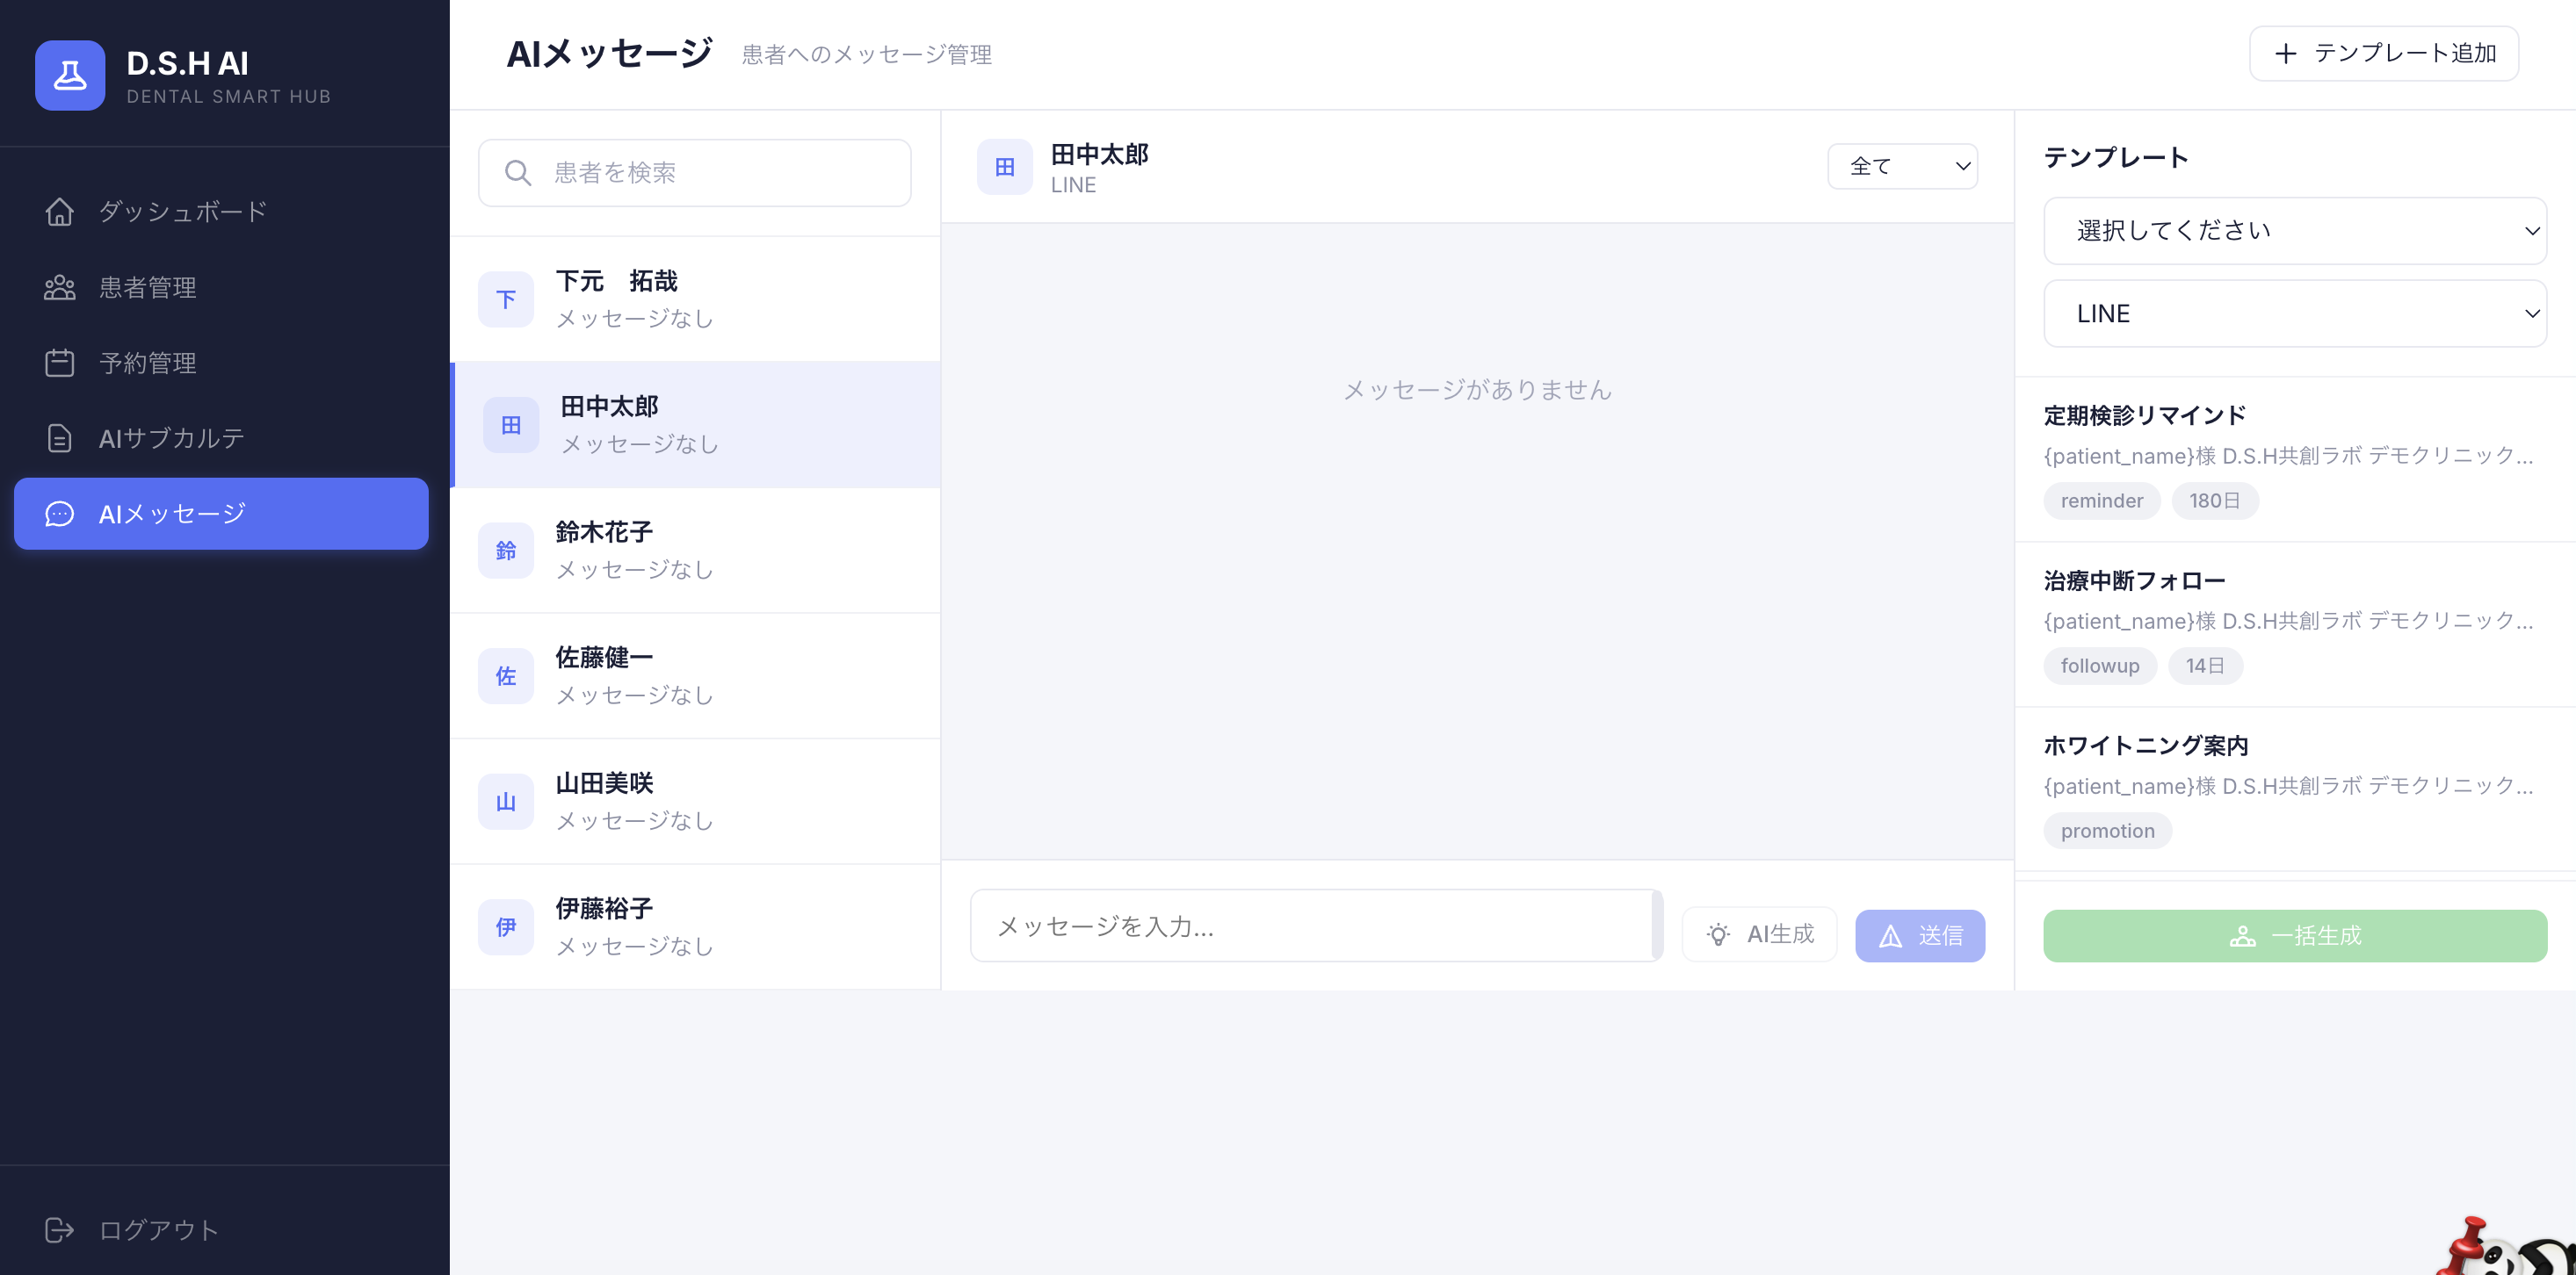Choose the 治療中断フォロー template
The height and width of the screenshot is (1275, 2576).
[2295, 624]
